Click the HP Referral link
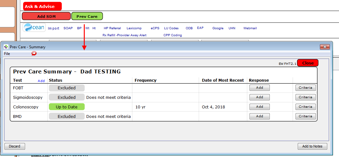339x157 pixels. 112,28
